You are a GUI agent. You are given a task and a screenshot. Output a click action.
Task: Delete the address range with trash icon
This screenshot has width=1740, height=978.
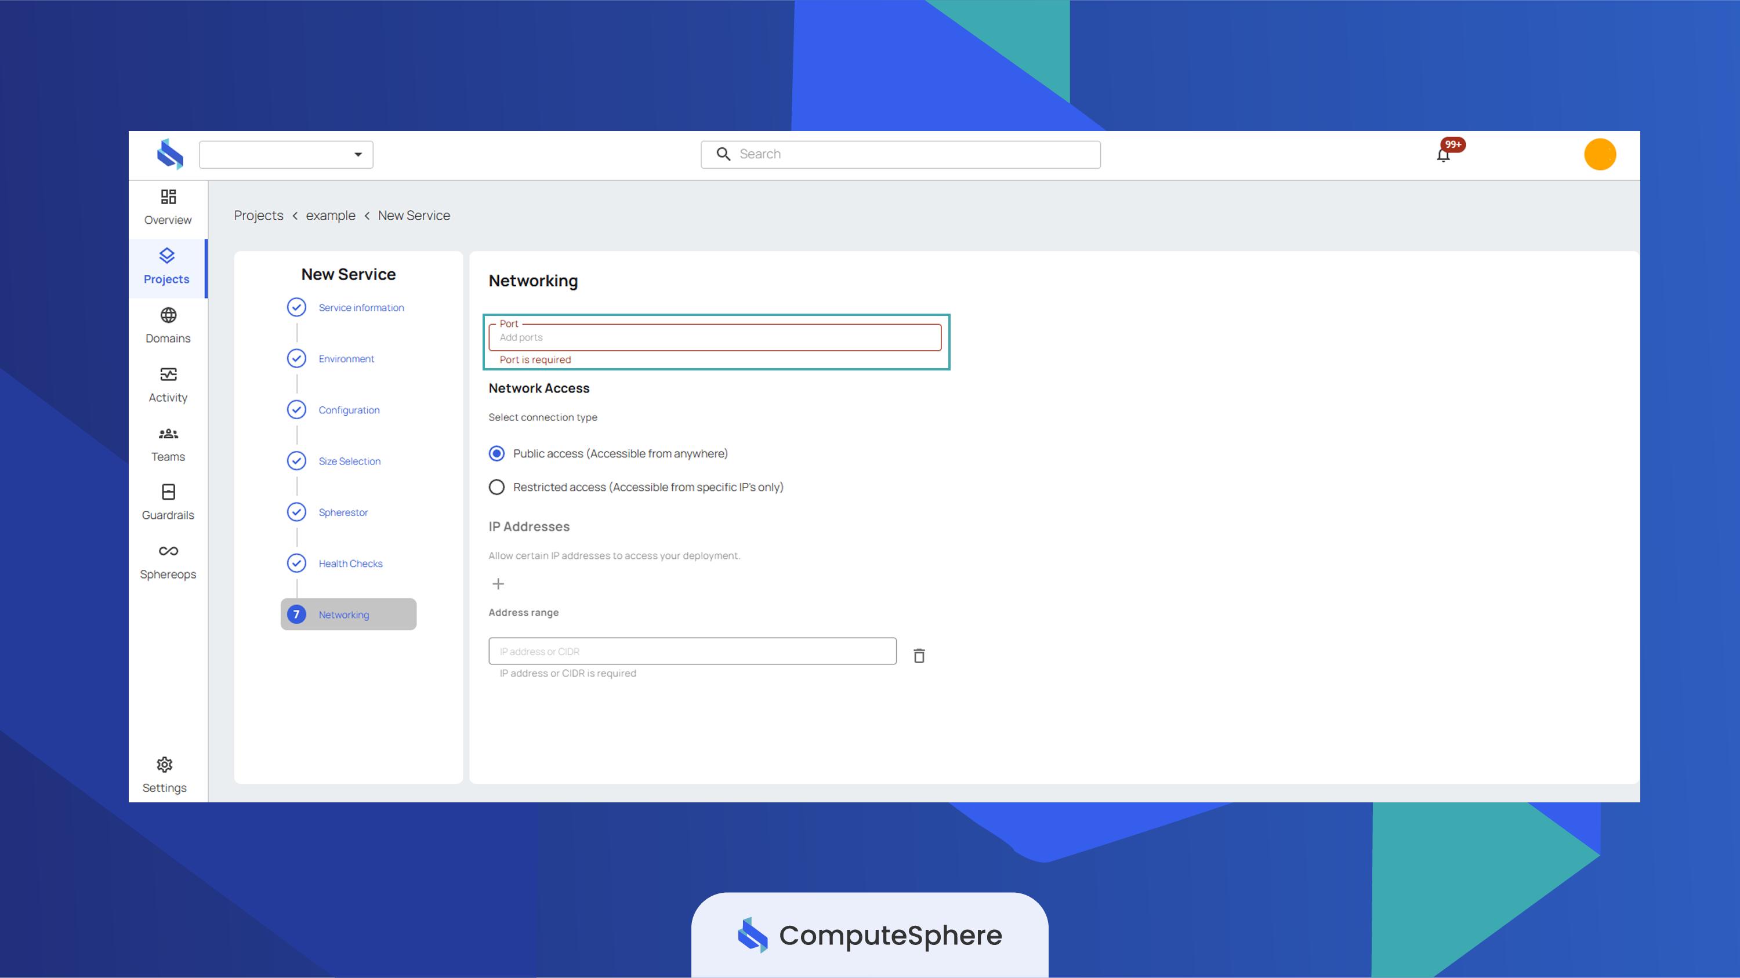919,655
